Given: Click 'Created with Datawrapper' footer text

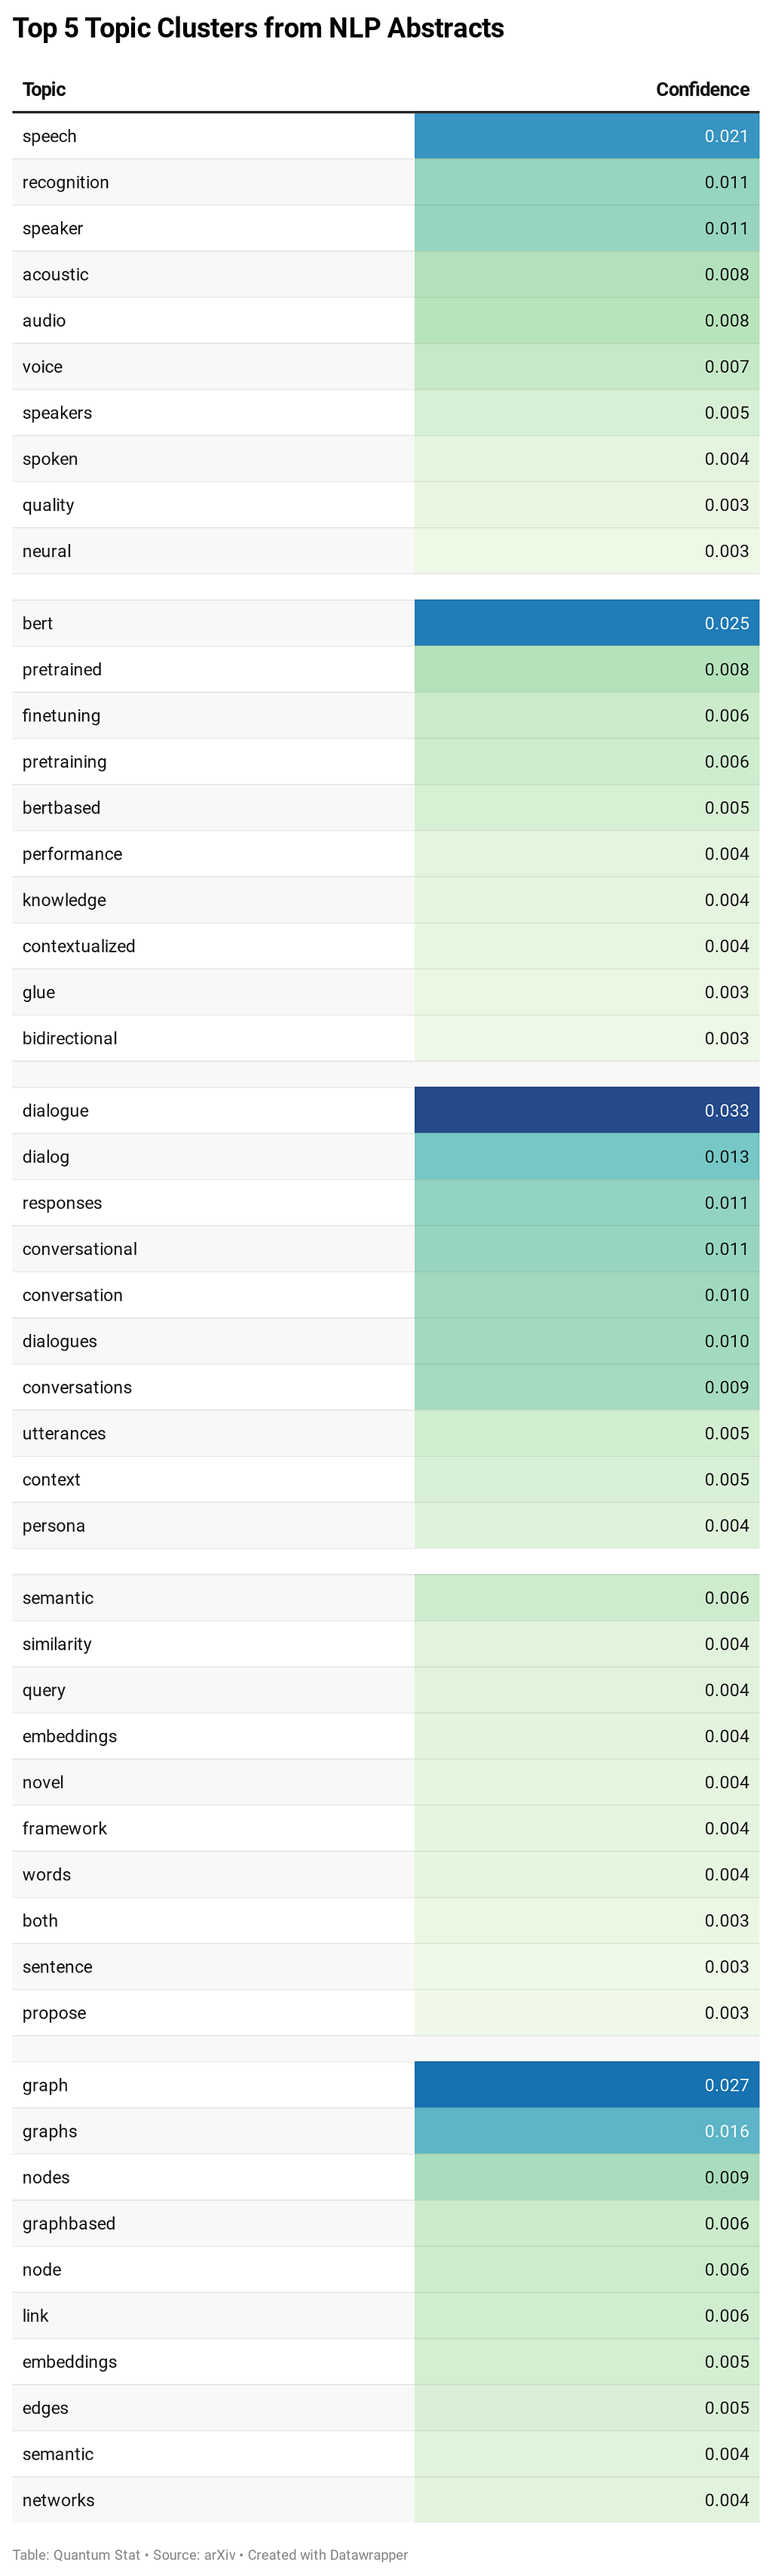Looking at the screenshot, I should [x=328, y=2554].
